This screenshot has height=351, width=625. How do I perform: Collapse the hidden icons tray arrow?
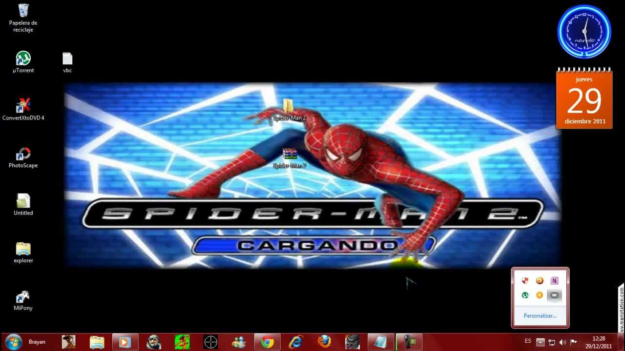click(540, 342)
